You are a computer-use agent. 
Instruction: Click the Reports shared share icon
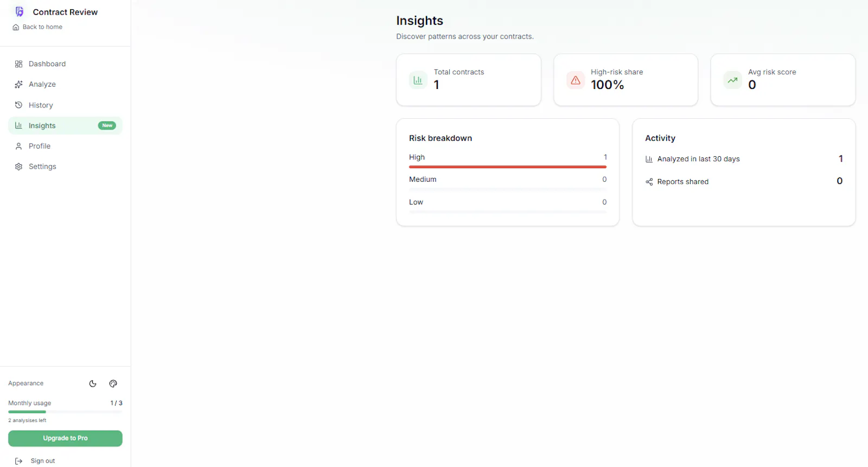[x=649, y=182]
